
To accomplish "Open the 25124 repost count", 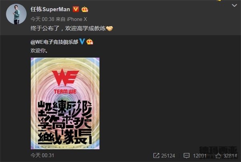I will coord(168,156).
